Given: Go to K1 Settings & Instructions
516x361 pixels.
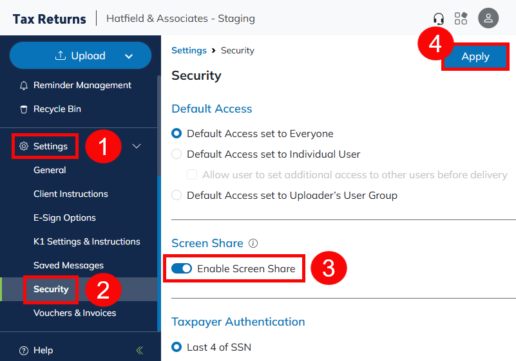Looking at the screenshot, I should click(x=86, y=241).
